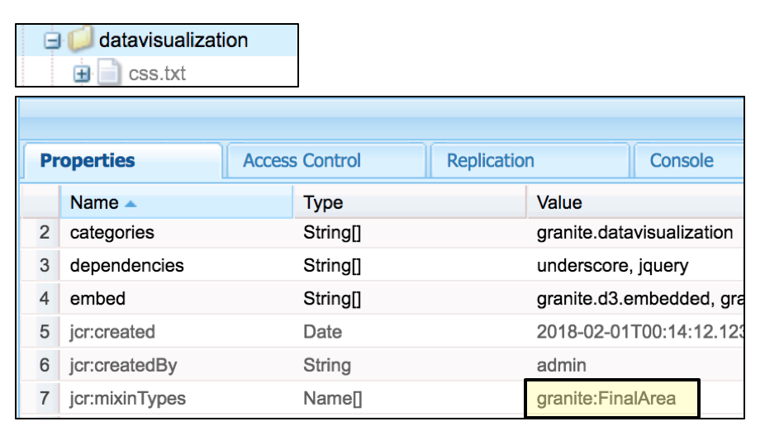Click the Type column header
Screen dimensions: 765x431
[x=323, y=202]
